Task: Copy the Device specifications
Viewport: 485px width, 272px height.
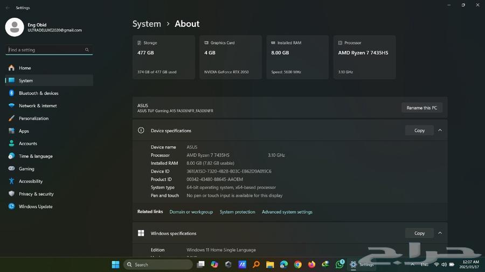Action: click(419, 131)
